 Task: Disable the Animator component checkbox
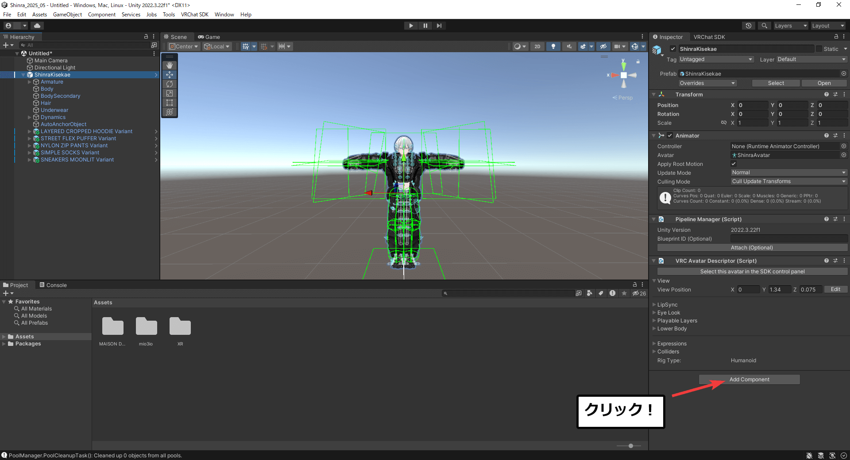670,135
